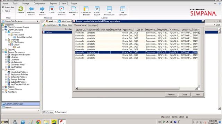This screenshot has height=124, width=222.
Task: Click Close All Windows icon
Action: pos(62,9)
